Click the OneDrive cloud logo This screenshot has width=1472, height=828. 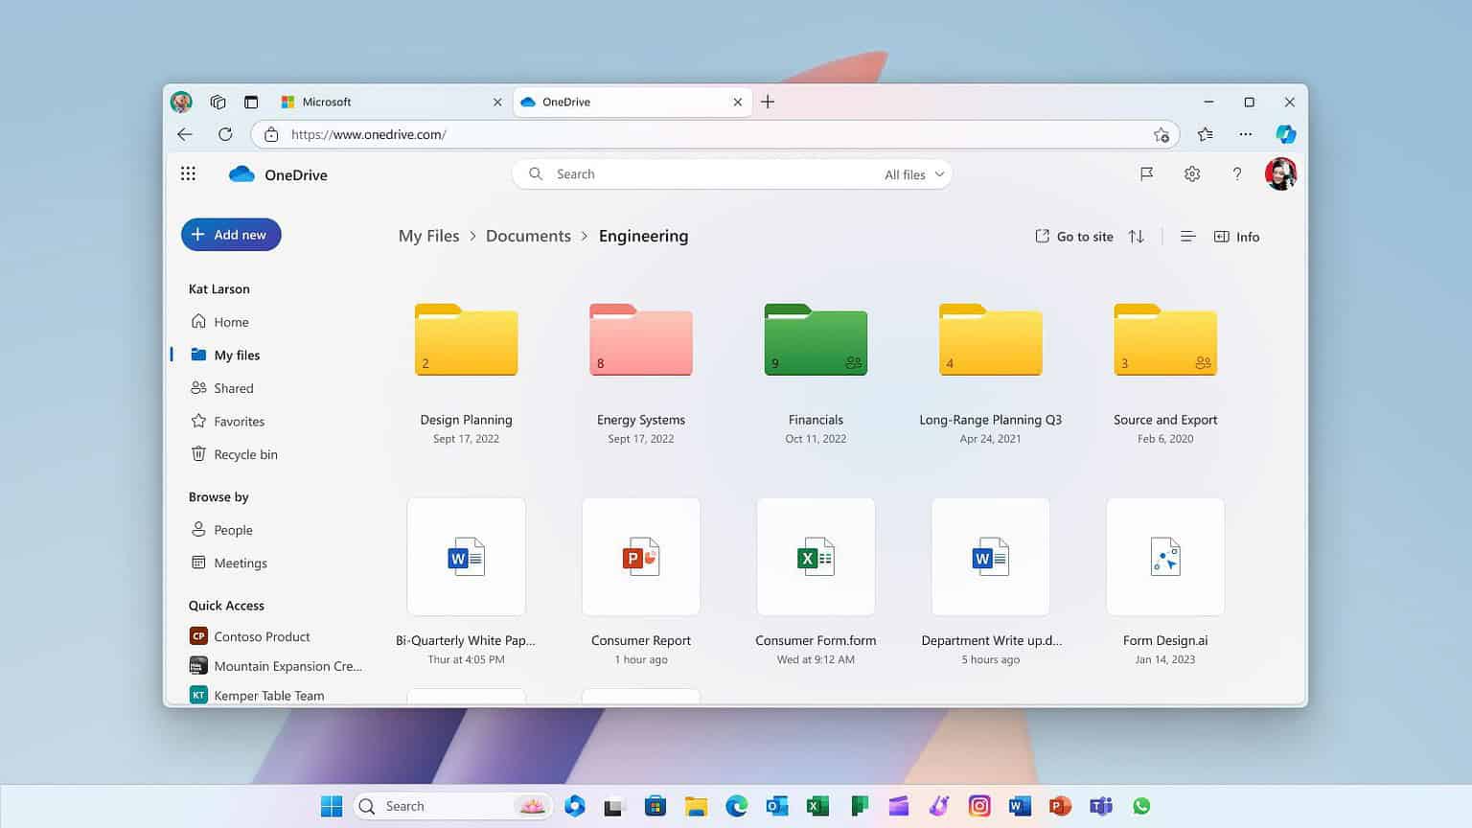click(240, 173)
